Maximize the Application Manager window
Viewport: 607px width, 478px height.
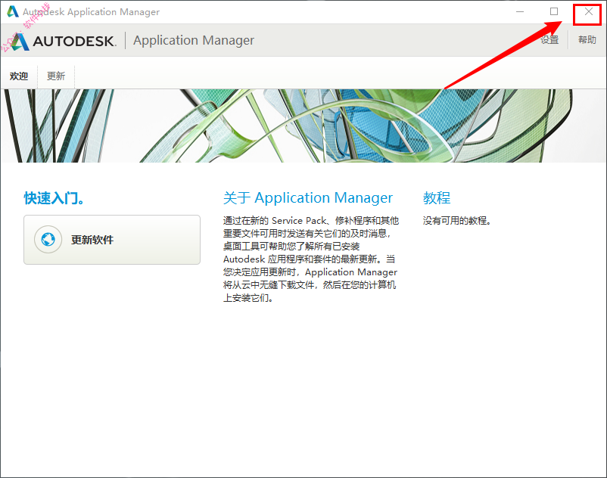(x=554, y=12)
